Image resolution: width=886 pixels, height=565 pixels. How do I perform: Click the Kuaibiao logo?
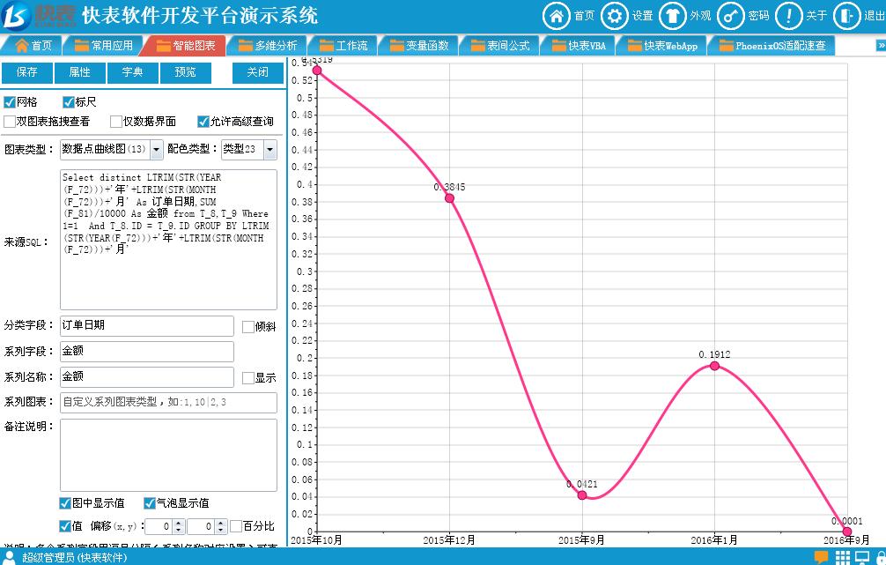39,16
